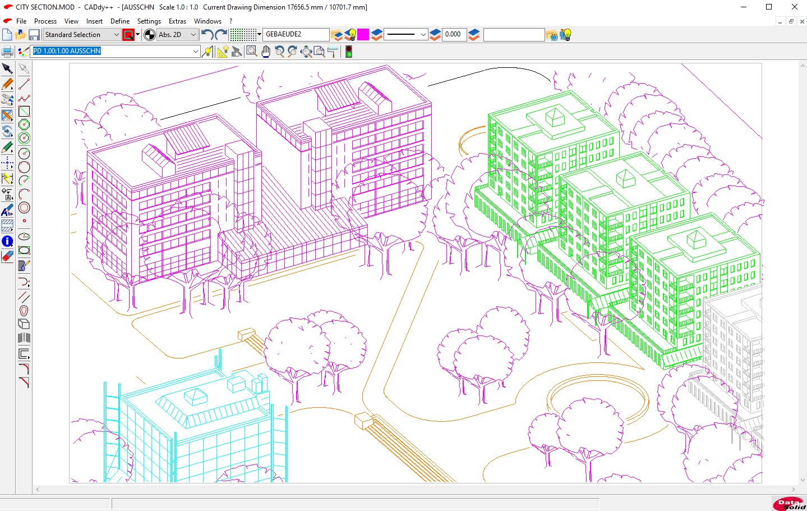The width and height of the screenshot is (807, 511).
Task: Select the green pencil edit tool
Action: coord(7,148)
